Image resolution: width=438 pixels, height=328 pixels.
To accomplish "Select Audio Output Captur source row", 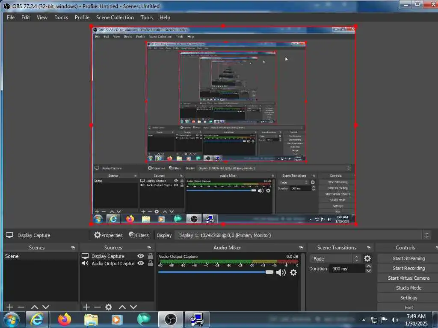I will click(117, 263).
